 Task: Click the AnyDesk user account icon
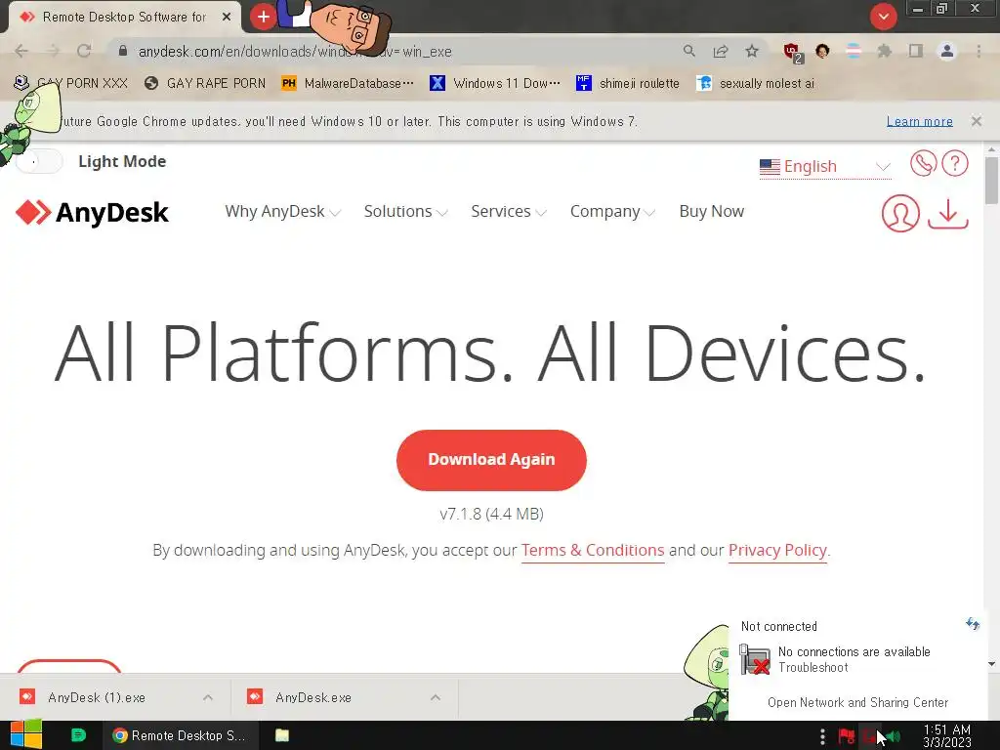point(900,213)
